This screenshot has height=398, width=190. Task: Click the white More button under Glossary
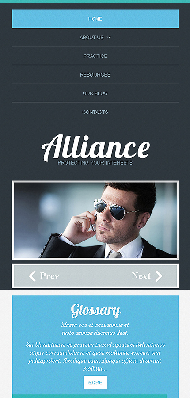(x=95, y=382)
